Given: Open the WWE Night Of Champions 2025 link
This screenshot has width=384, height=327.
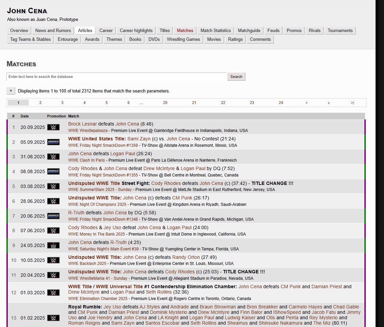Looking at the screenshot, I should (97, 205).
